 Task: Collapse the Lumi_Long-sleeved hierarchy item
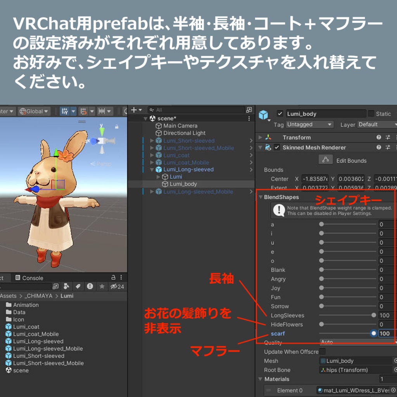click(152, 169)
